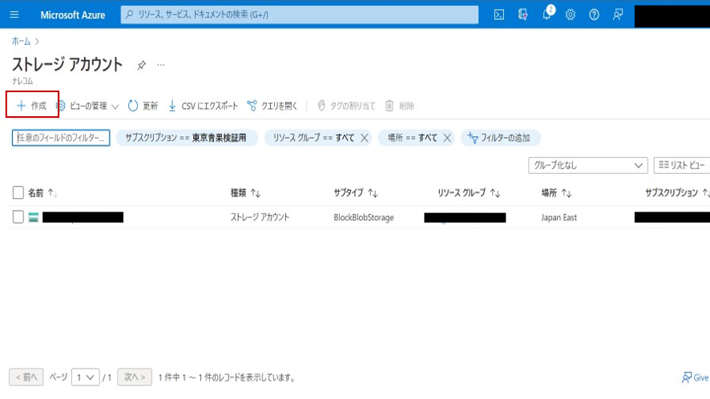The width and height of the screenshot is (710, 399).
Task: Click フィルターの追加 button
Action: coord(500,138)
